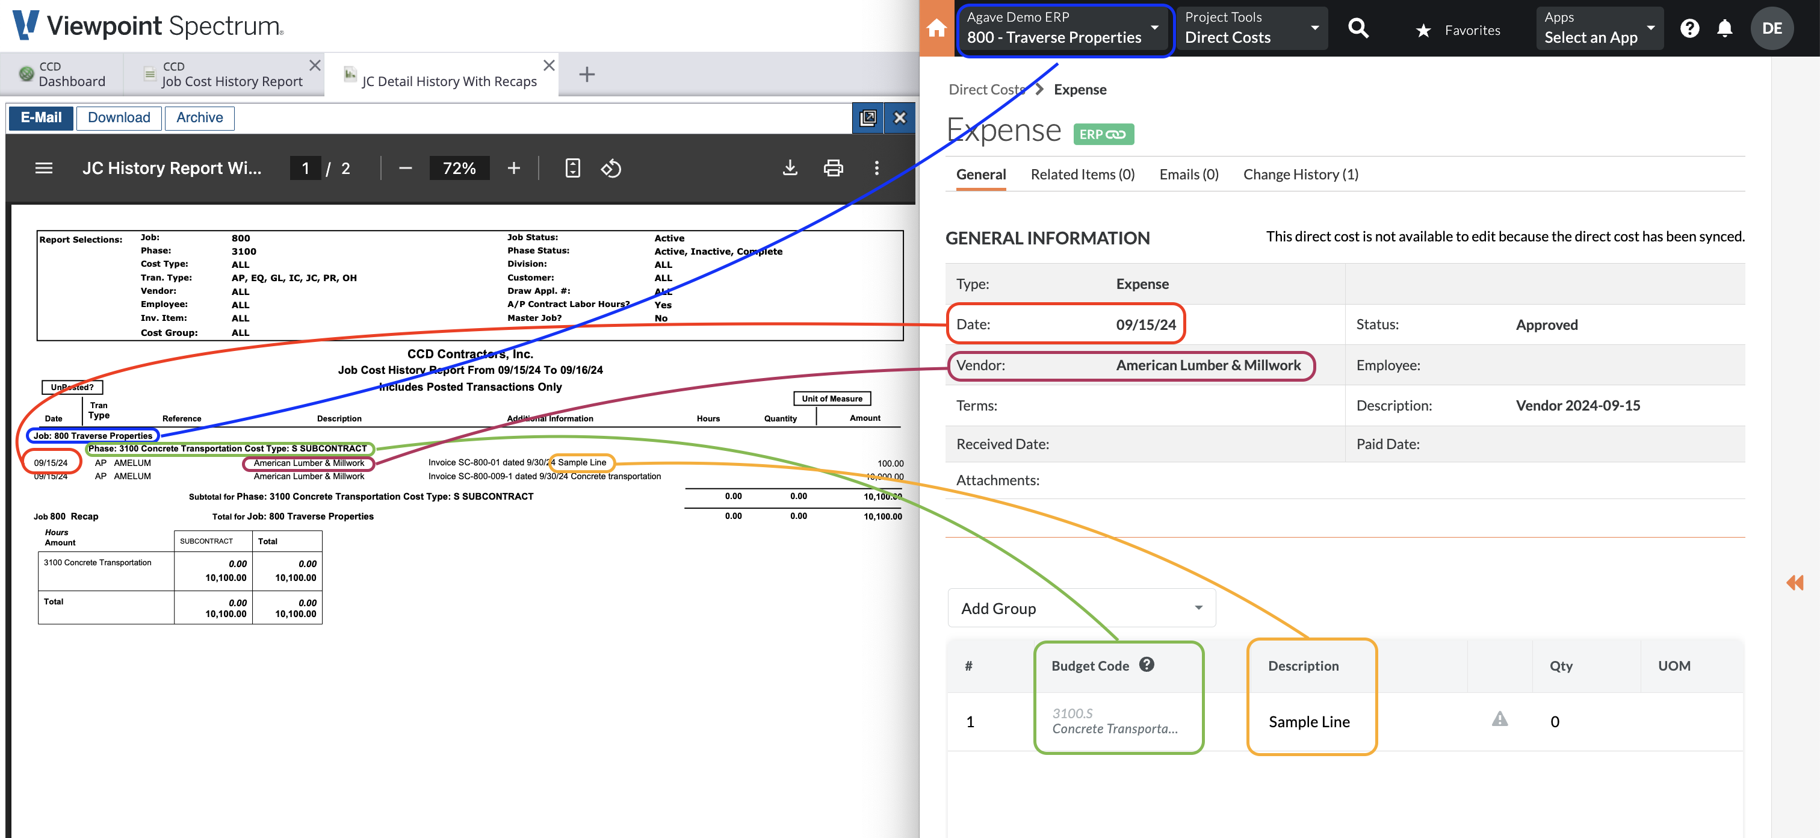Screen dimensions: 1820x838
Task: Click budget code 3100.S Concrete Transporta...
Action: (x=1115, y=721)
